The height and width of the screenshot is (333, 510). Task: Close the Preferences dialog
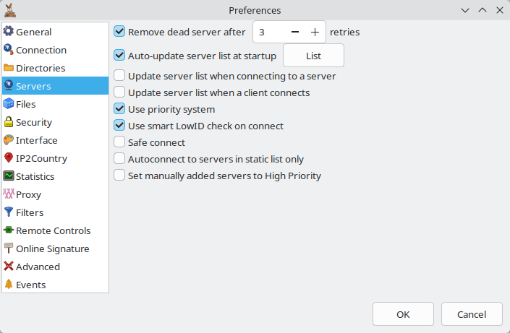[x=500, y=10]
